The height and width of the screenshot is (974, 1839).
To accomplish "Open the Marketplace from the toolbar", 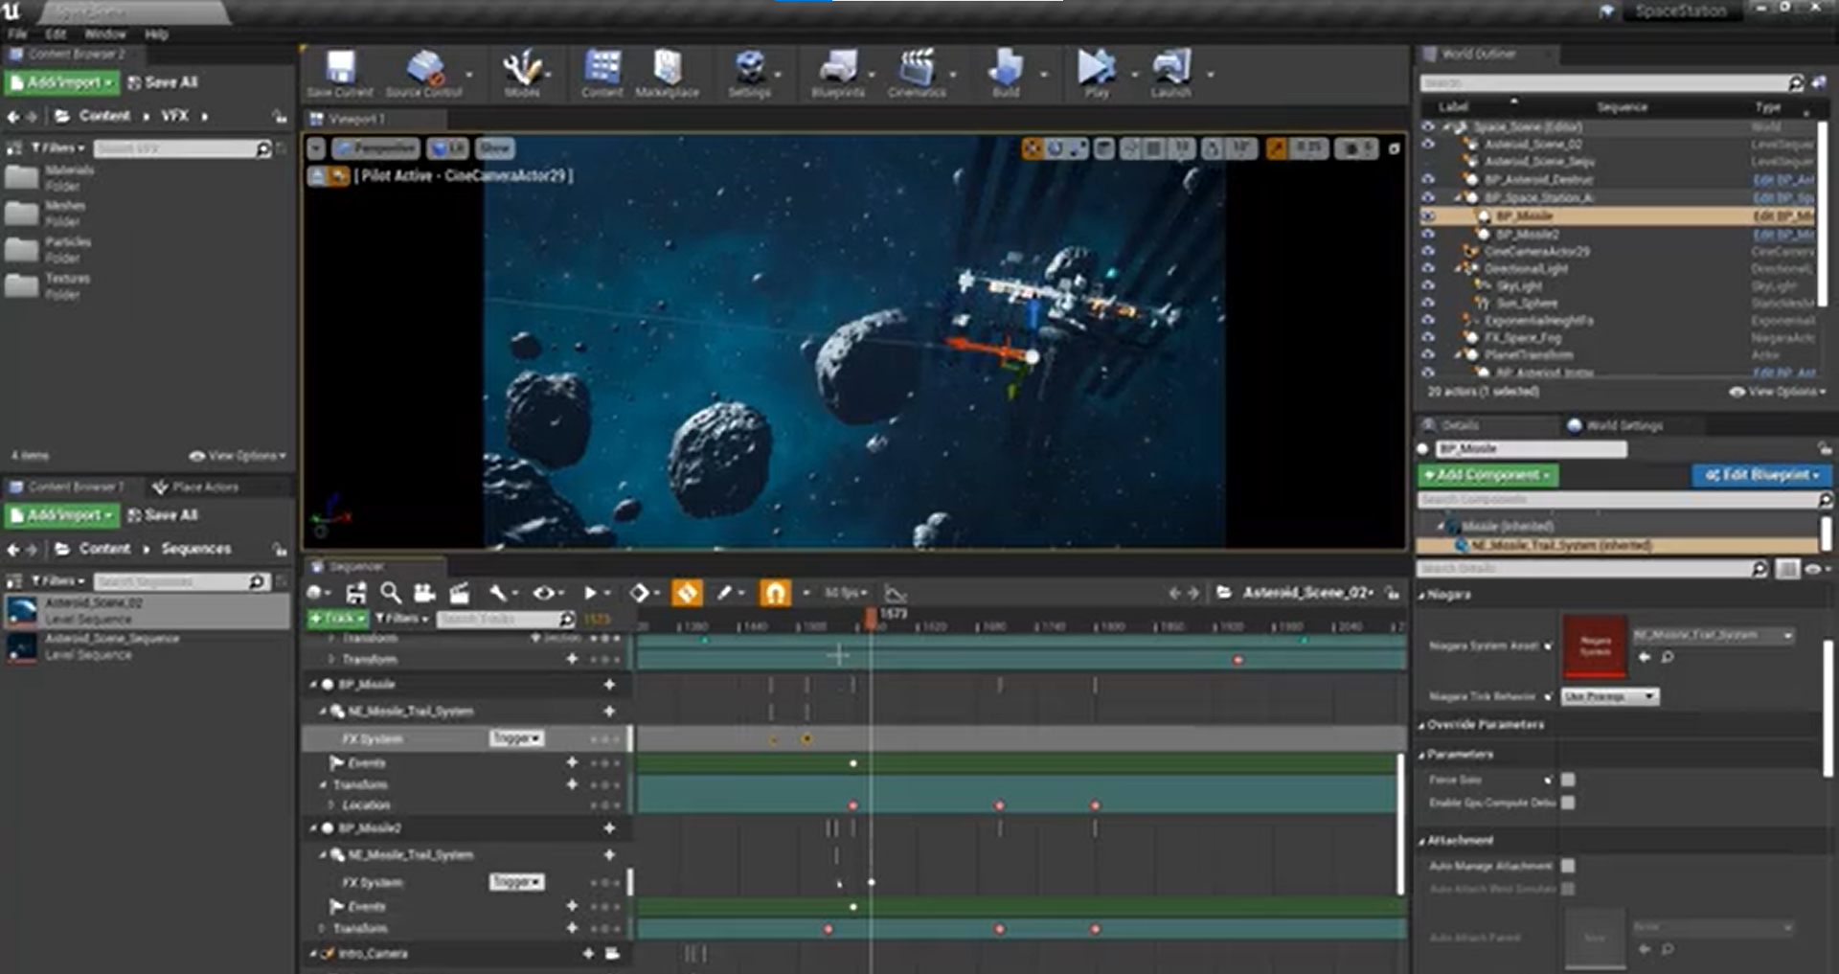I will pyautogui.click(x=667, y=73).
